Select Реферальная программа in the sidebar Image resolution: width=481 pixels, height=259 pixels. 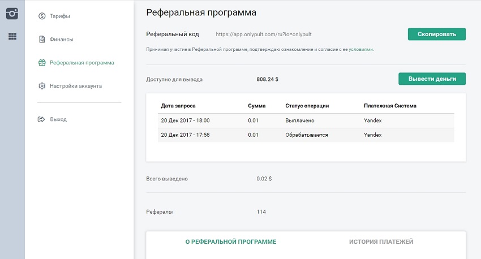click(x=82, y=63)
